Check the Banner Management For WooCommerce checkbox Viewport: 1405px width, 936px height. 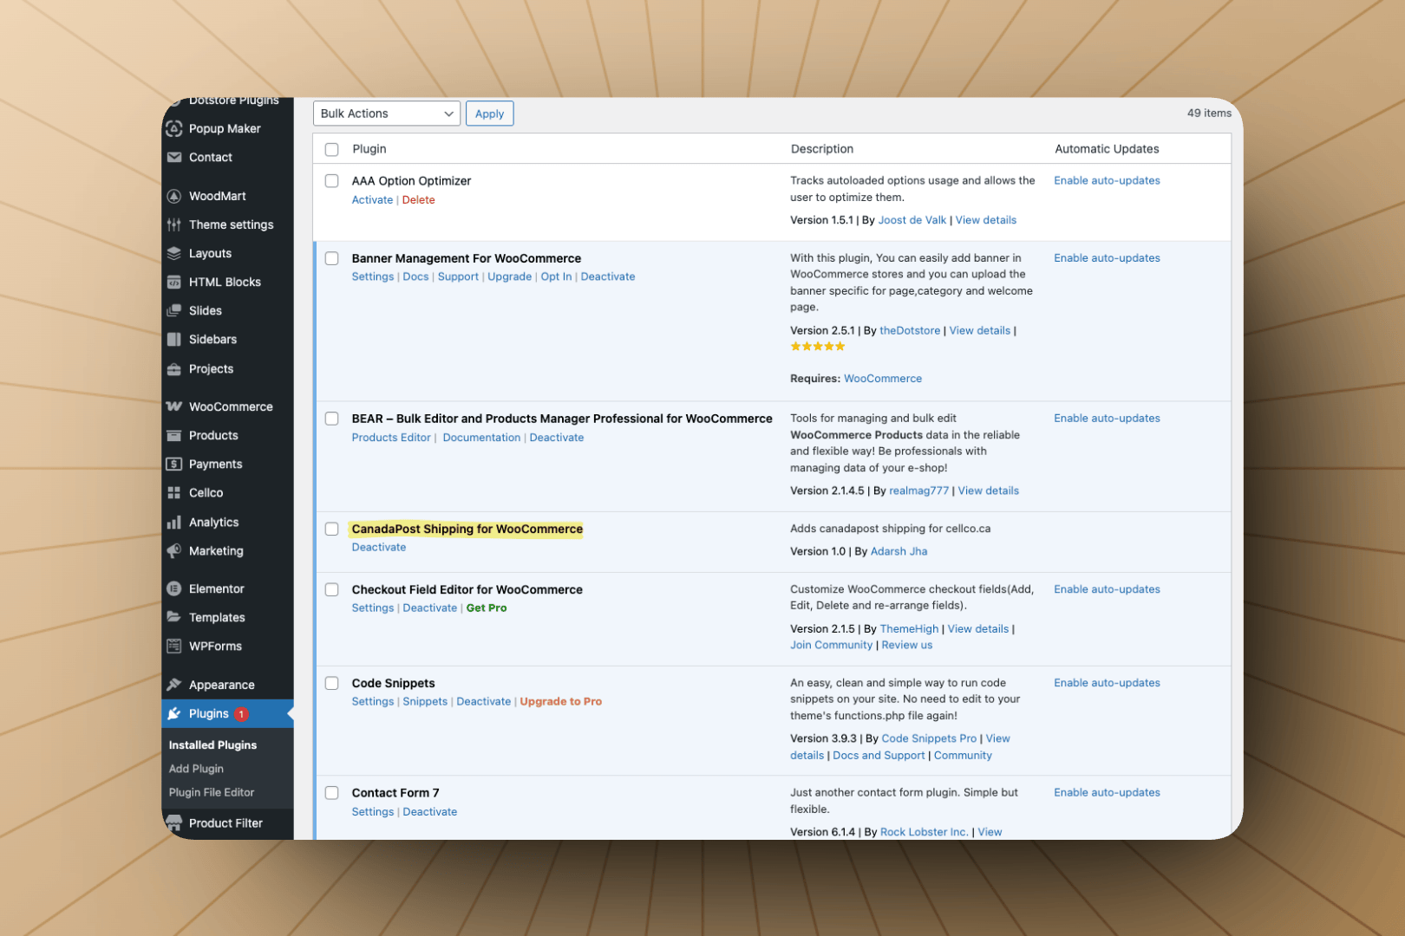pyautogui.click(x=331, y=258)
